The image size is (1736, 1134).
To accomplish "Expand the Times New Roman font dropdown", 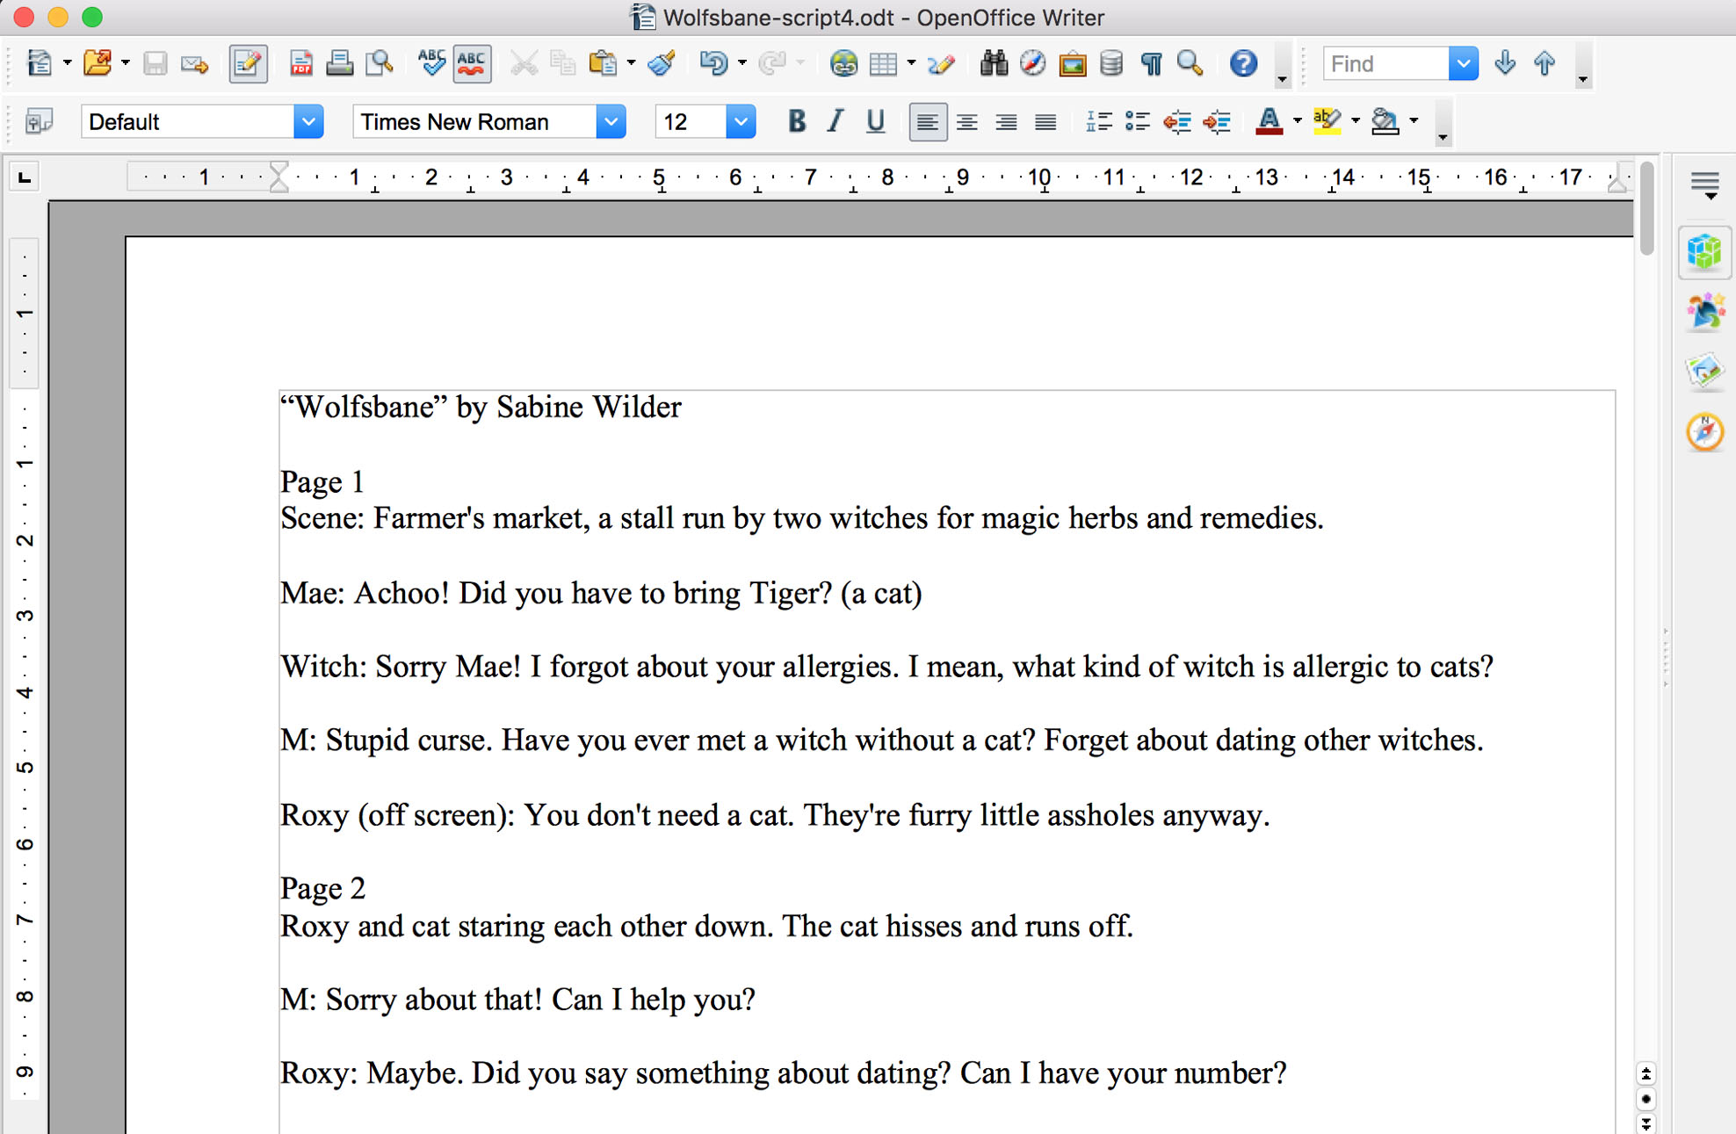I will point(611,121).
